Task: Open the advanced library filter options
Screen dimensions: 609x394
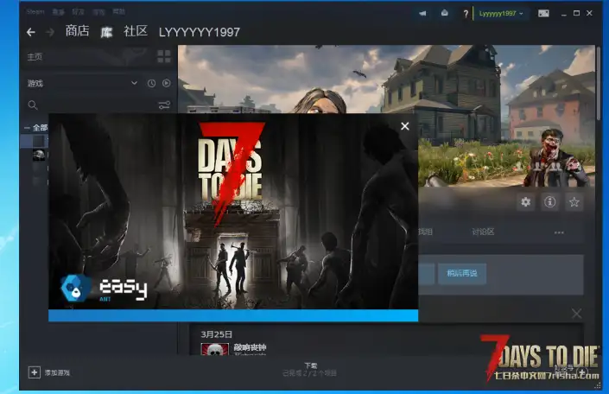Action: 164,105
